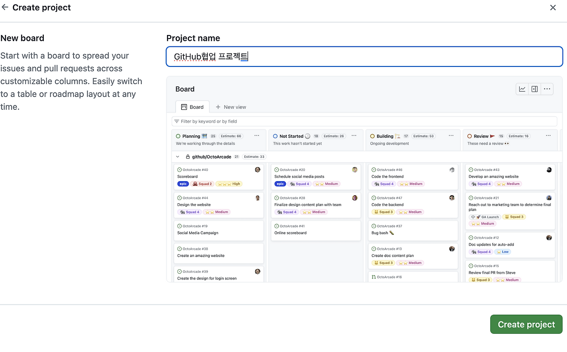Screen dimensions: 567x352
Task: Open the Board header three-dot menu
Action: [547, 89]
